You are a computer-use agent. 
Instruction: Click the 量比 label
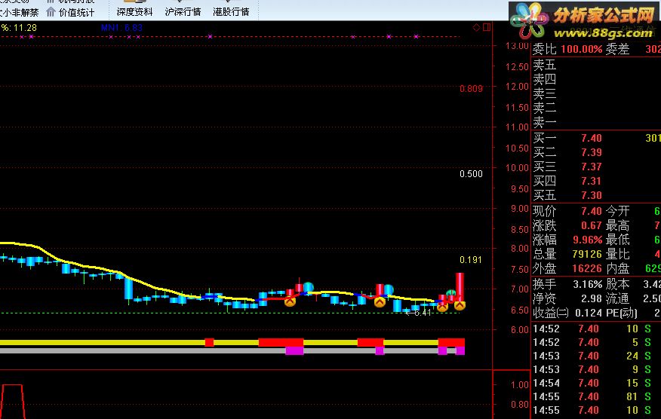pyautogui.click(x=617, y=254)
